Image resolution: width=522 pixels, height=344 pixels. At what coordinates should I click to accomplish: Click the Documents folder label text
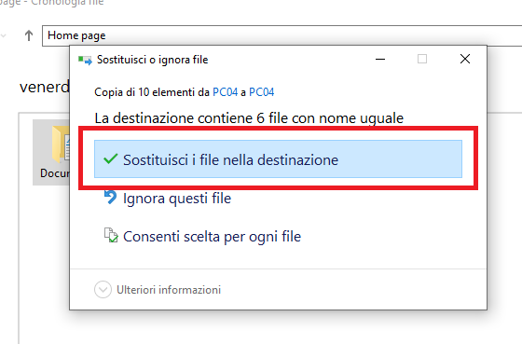pyautogui.click(x=55, y=172)
